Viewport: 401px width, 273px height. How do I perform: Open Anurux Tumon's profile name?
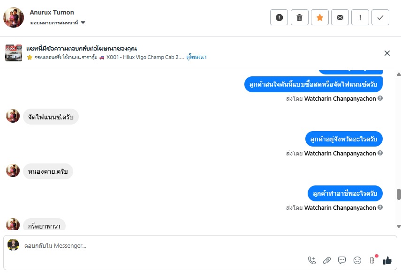[52, 12]
